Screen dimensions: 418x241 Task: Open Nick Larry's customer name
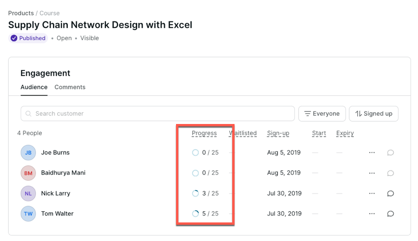tap(55, 193)
